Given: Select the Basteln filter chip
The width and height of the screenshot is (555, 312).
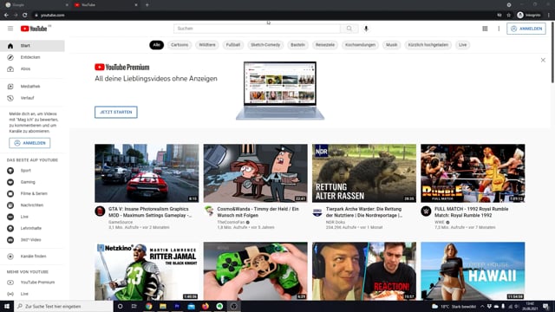Looking at the screenshot, I should point(297,45).
